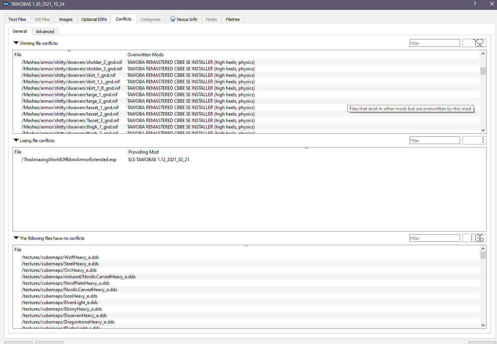The image size is (497, 344).
Task: Sort by Providing Mod column header
Action: pos(143,152)
